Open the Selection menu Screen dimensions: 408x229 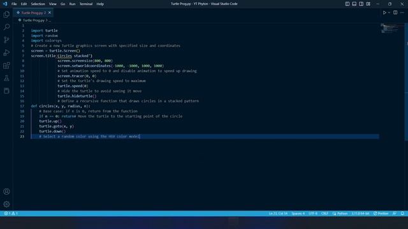tap(38, 4)
